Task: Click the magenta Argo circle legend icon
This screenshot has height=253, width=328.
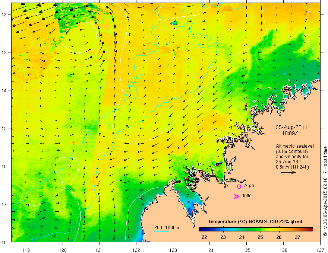Action: coord(239,186)
